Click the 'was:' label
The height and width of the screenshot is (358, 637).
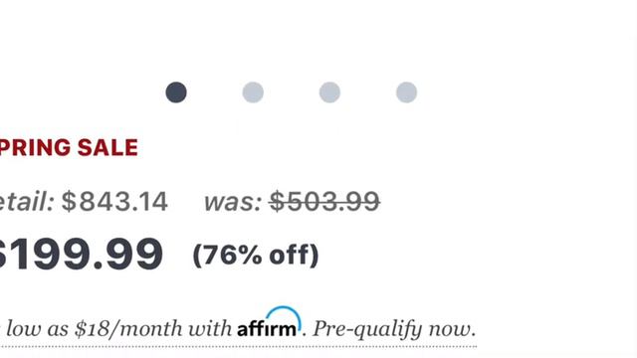click(233, 202)
